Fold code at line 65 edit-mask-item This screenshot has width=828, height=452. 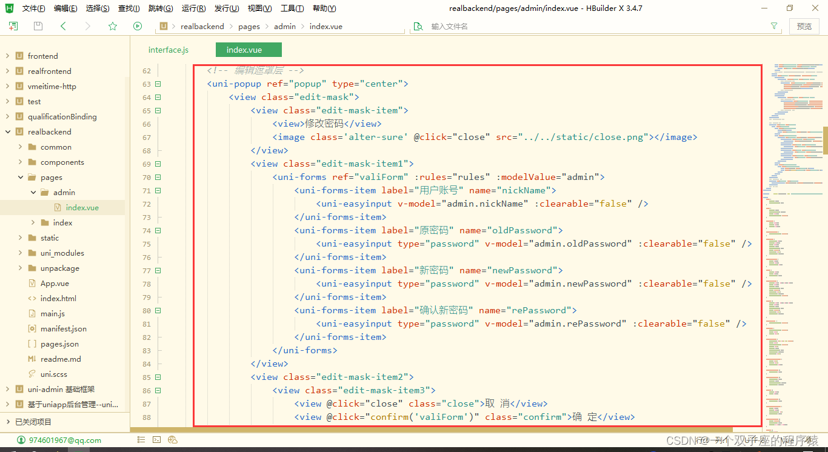[158, 110]
